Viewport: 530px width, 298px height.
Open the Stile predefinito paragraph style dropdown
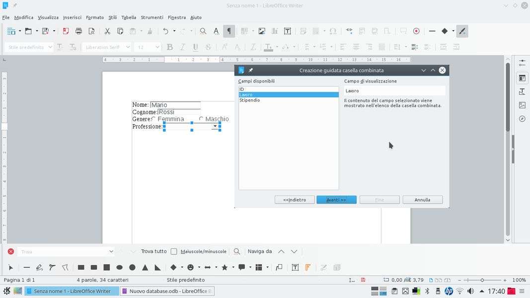50,47
